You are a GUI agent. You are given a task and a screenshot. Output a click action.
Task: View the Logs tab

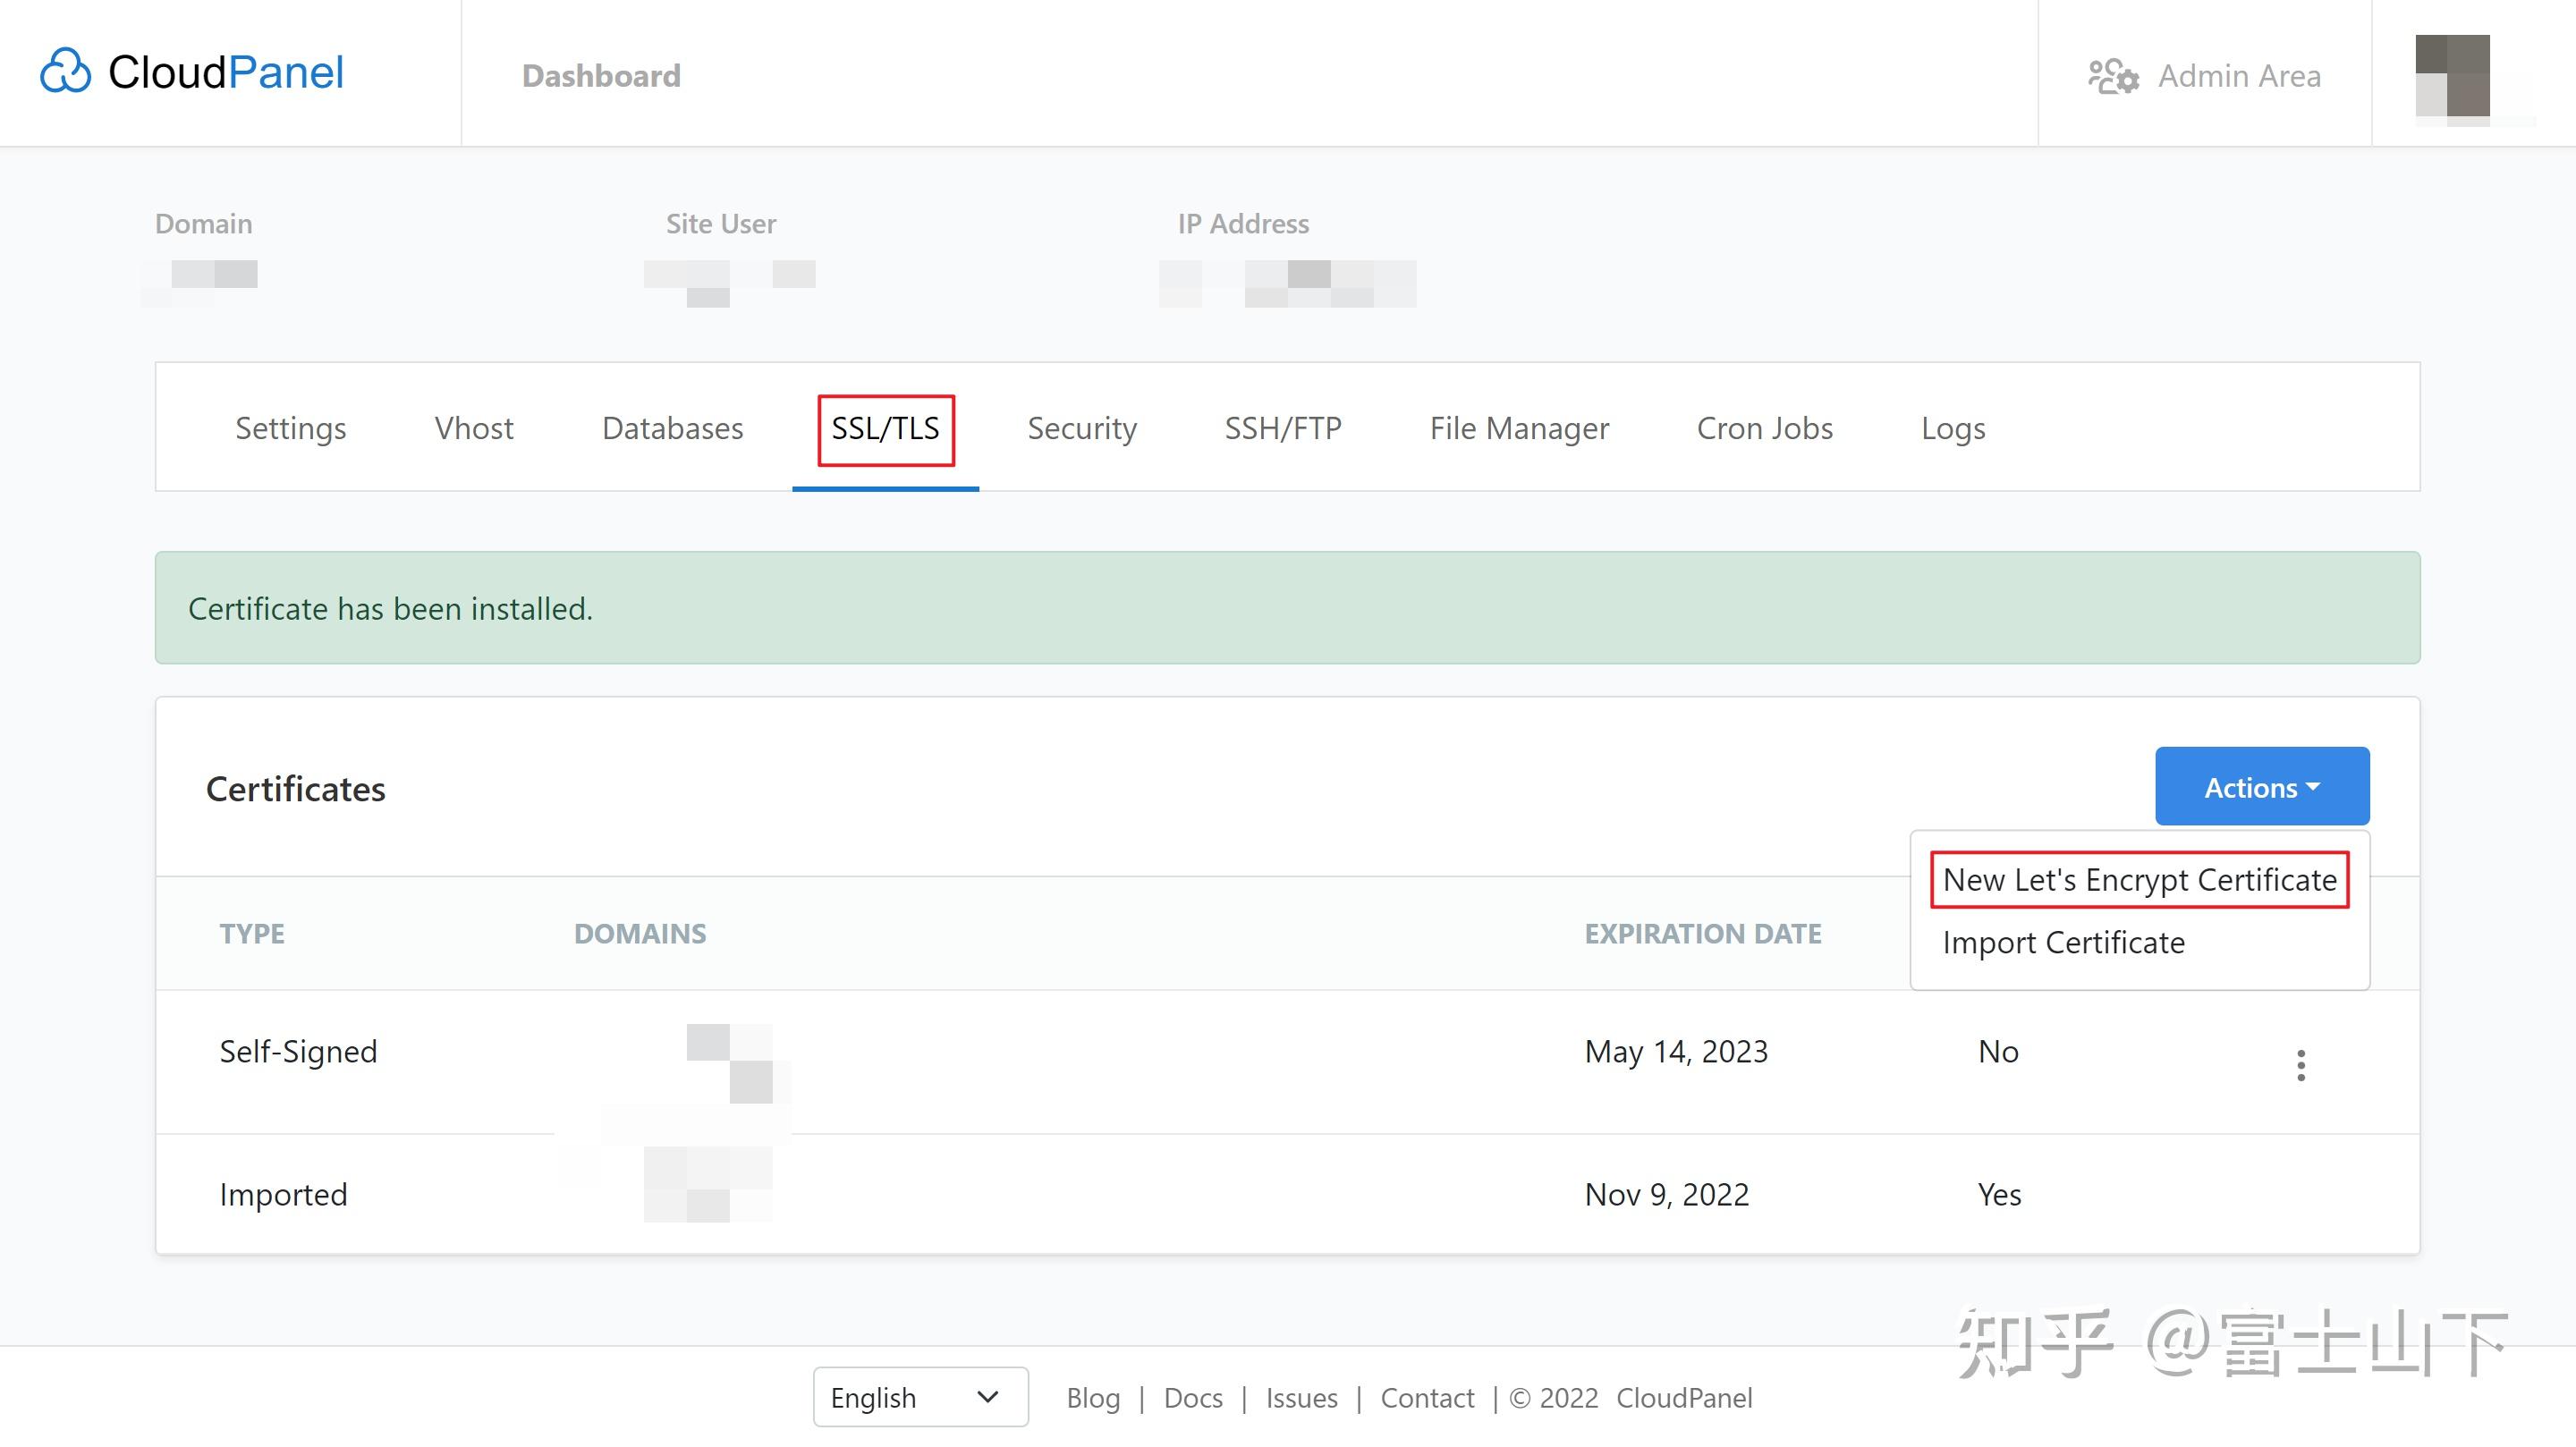click(x=1952, y=428)
